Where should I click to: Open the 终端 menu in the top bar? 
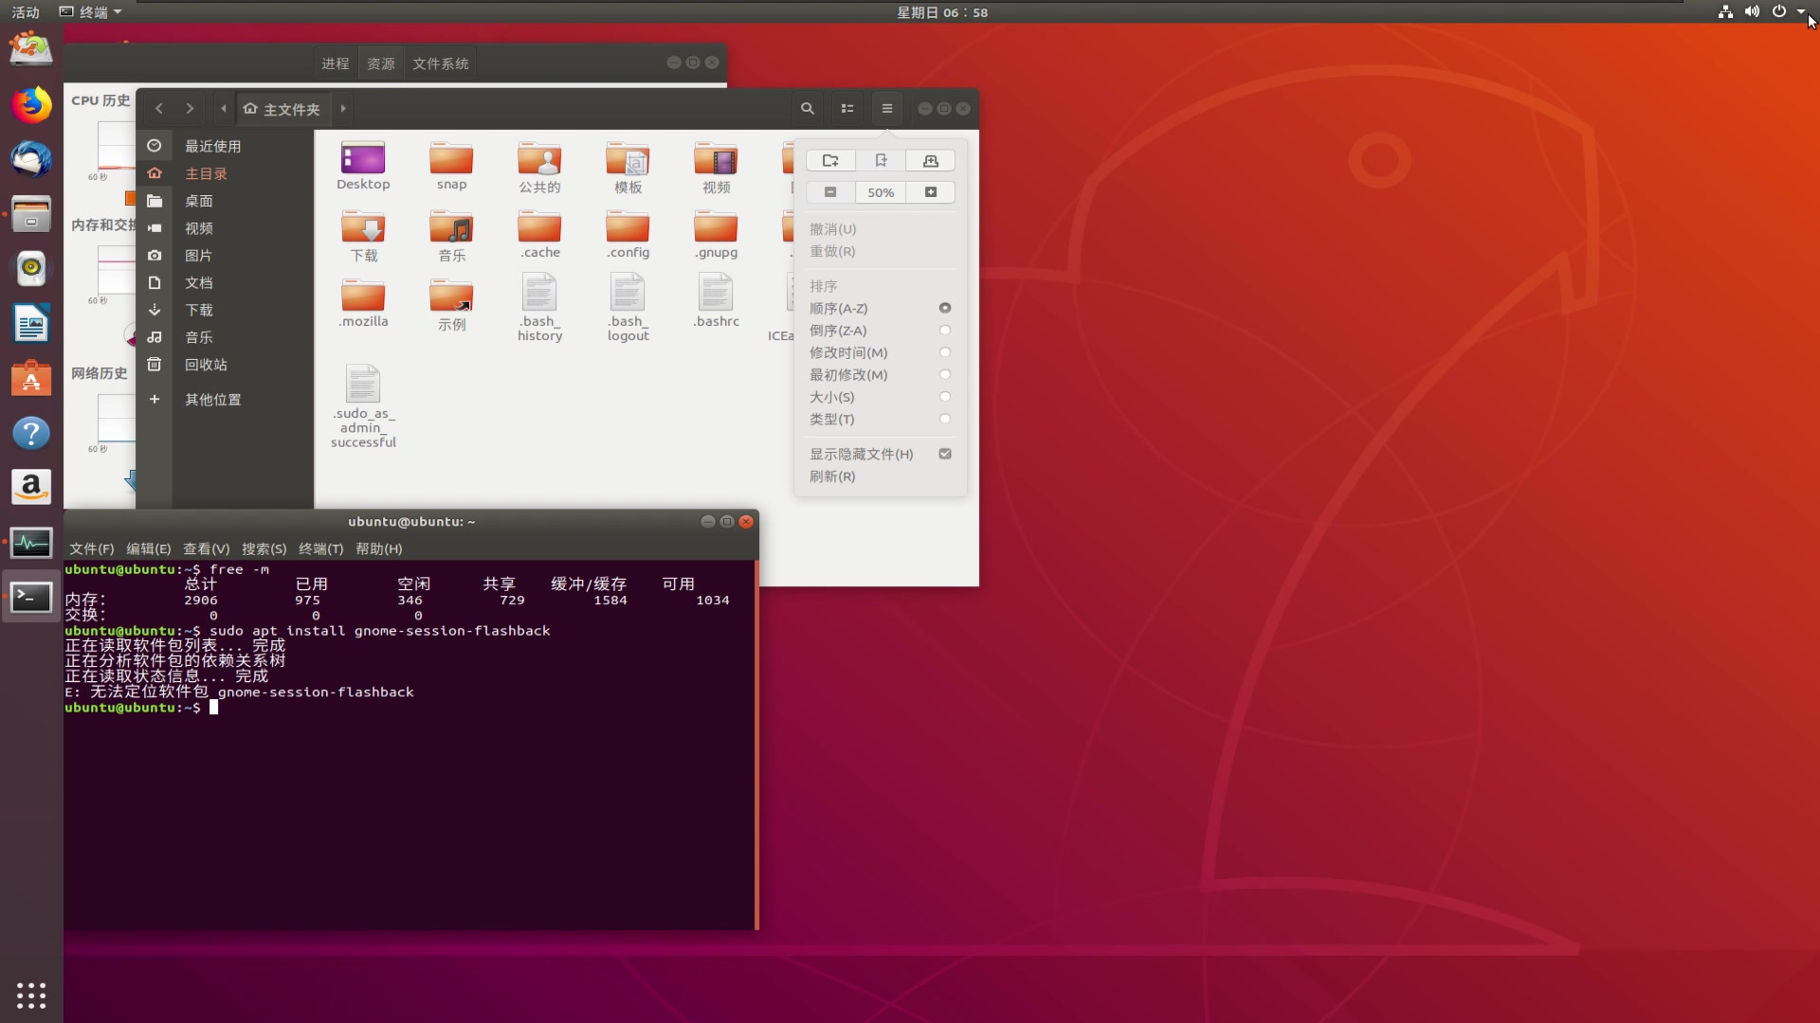coord(91,11)
